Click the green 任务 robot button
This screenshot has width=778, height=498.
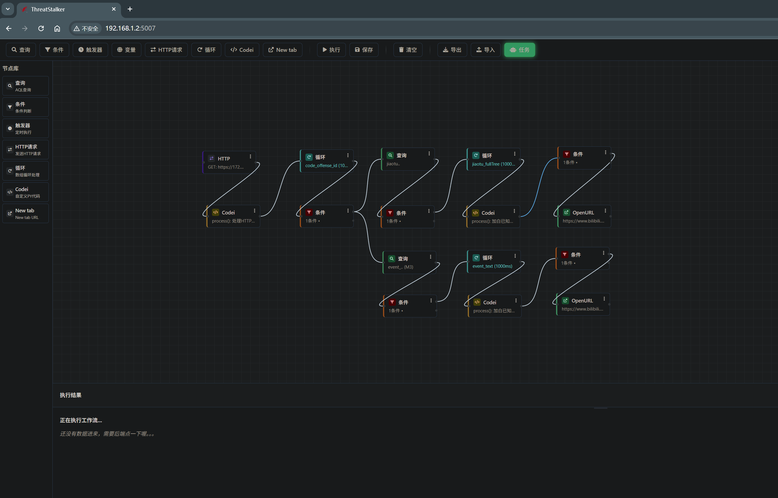click(519, 50)
